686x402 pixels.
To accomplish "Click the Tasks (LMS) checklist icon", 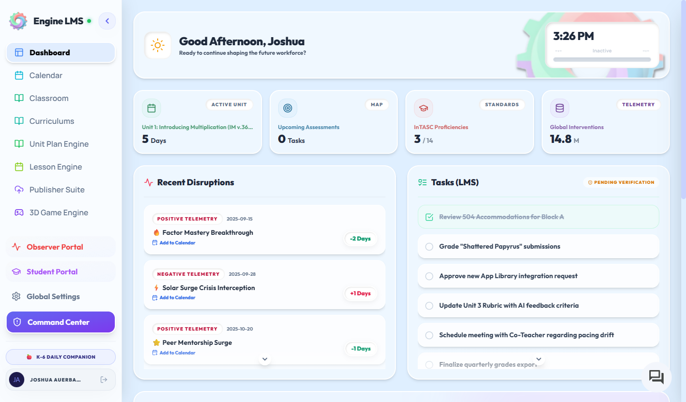I will tap(423, 182).
